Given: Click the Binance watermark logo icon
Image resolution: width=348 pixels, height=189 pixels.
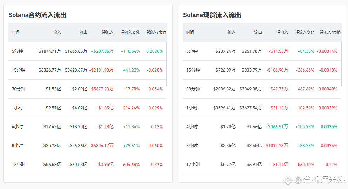Looking at the screenshot, I should click(x=288, y=180).
